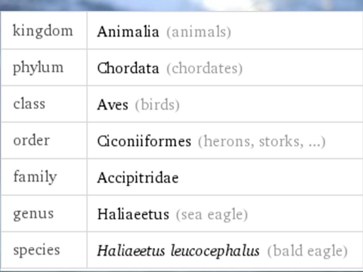Click the Animalia kingdom entry

[128, 32]
